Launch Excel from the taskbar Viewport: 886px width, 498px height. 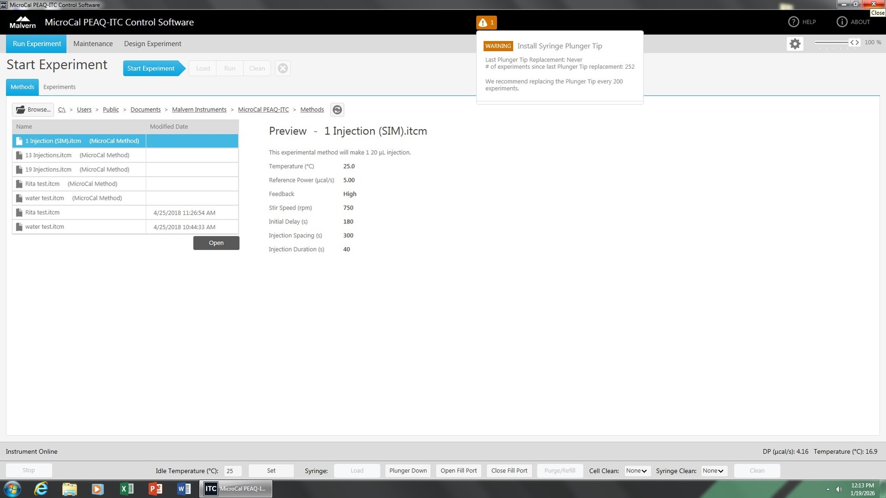[127, 489]
